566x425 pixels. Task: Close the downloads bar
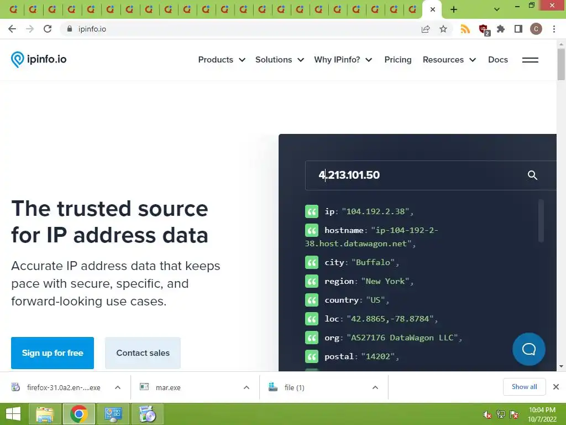[556, 387]
